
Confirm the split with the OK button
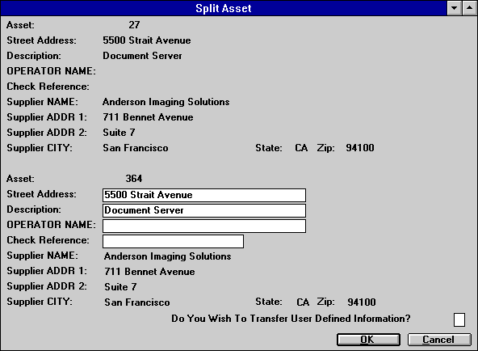[x=368, y=340]
